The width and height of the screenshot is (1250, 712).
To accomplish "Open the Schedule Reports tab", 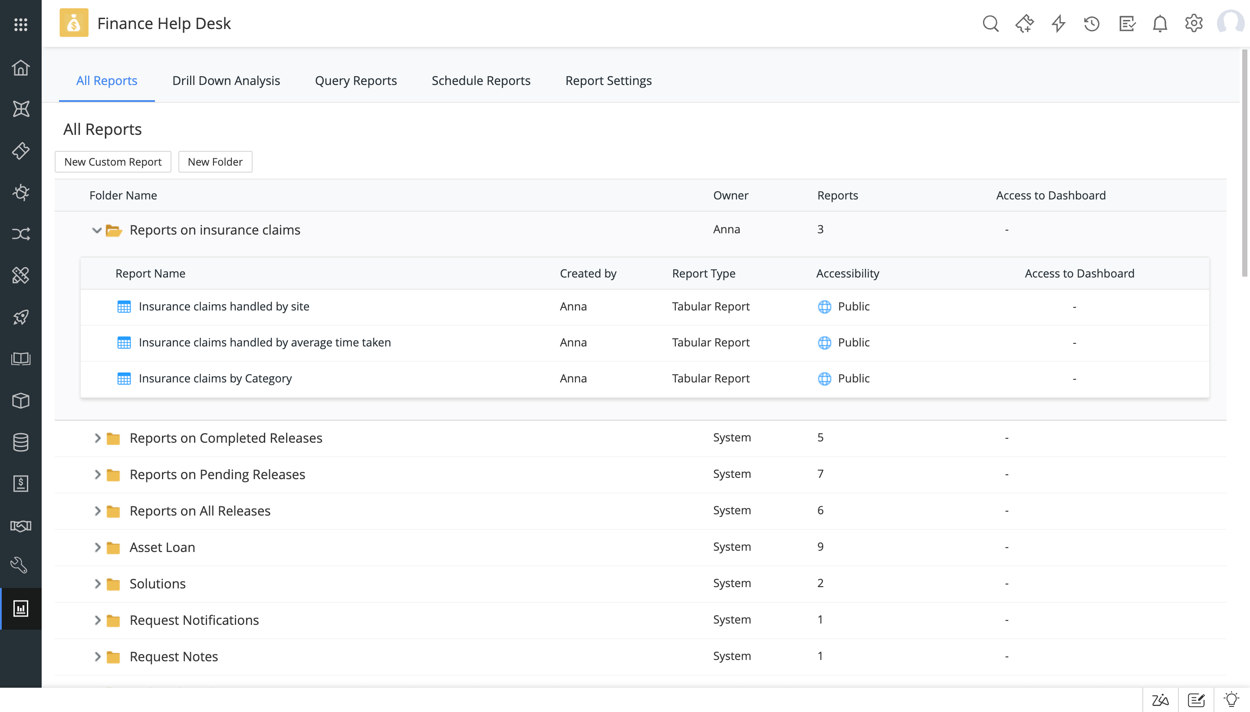I will click(480, 81).
